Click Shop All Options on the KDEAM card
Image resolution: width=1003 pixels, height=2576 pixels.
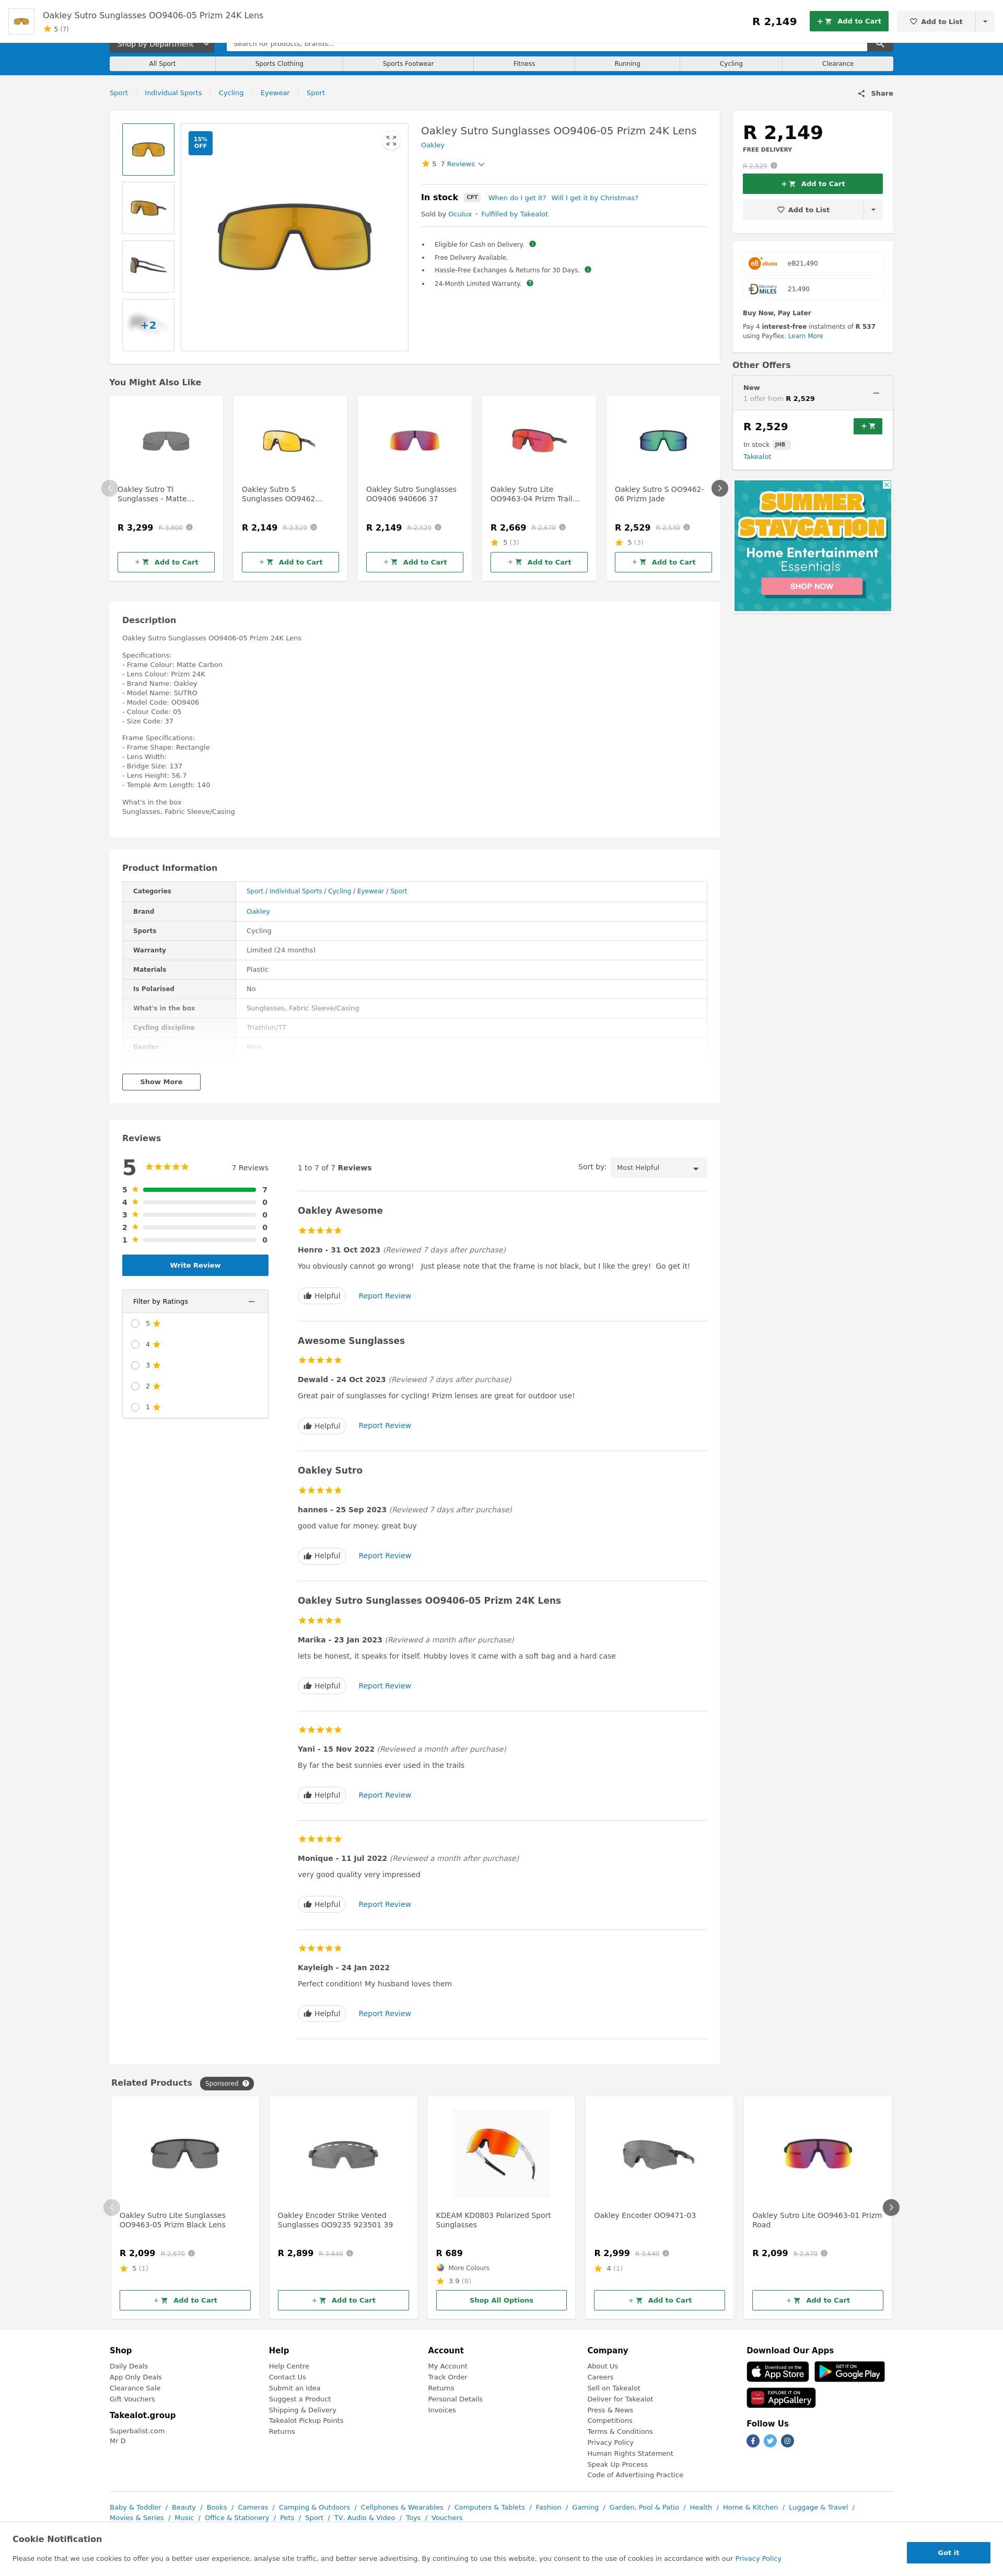coord(501,2300)
